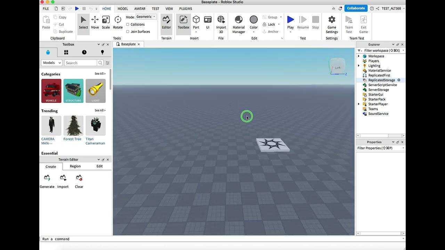Click the Filter workspace field
The width and height of the screenshot is (445, 250).
tap(382, 50)
